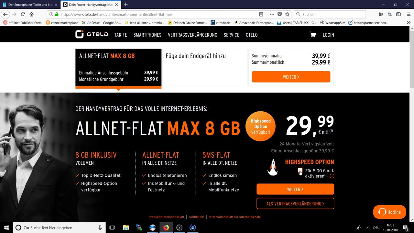Click info icon beside Highspeed option
The height and width of the screenshot is (233, 414).
(332, 176)
